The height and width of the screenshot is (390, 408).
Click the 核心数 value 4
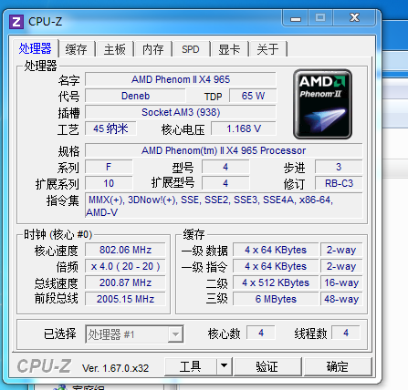[261, 333]
